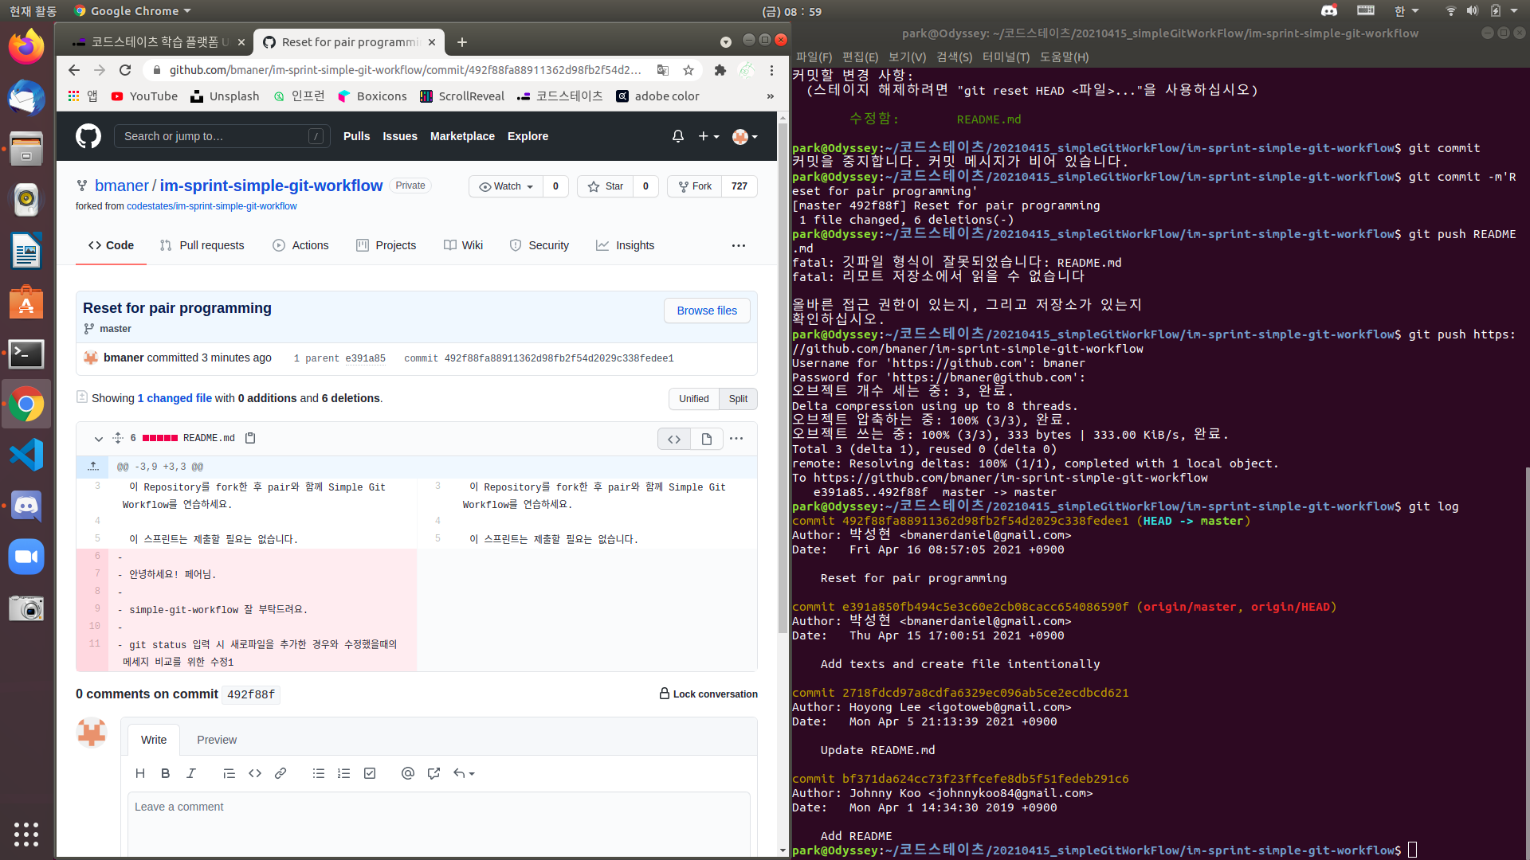Add a task list to the comment
Image resolution: width=1530 pixels, height=860 pixels.
(x=370, y=773)
